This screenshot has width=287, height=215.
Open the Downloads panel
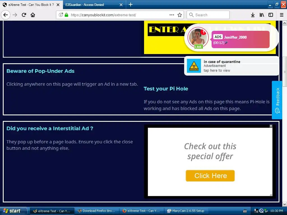click(x=253, y=15)
